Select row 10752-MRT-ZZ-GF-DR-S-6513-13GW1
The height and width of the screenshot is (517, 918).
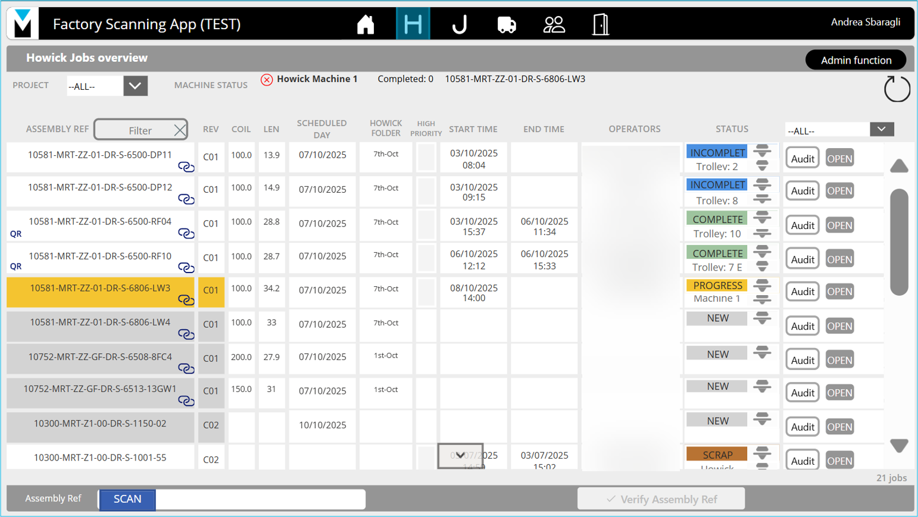[100, 393]
